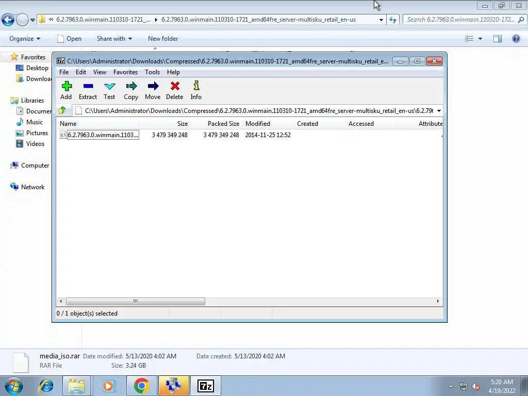Screen dimensions: 528x396
Task: Go up one folder level in 7-Zip
Action: tap(62, 110)
